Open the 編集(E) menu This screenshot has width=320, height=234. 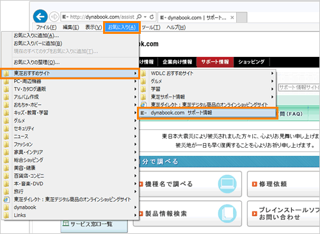tap(71, 27)
